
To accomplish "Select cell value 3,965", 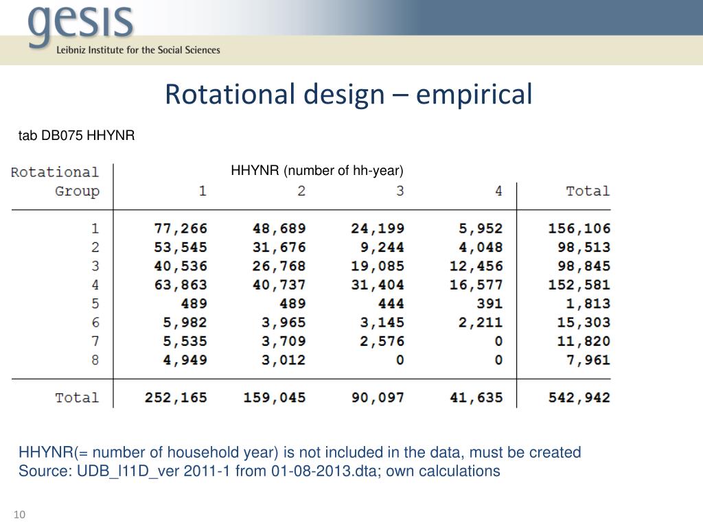I will (x=284, y=323).
